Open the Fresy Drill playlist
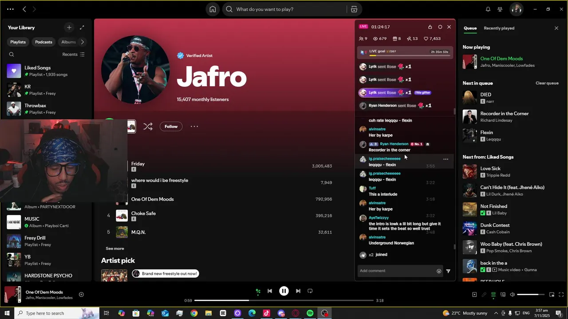Viewport: 568px width, 319px height. [x=47, y=241]
